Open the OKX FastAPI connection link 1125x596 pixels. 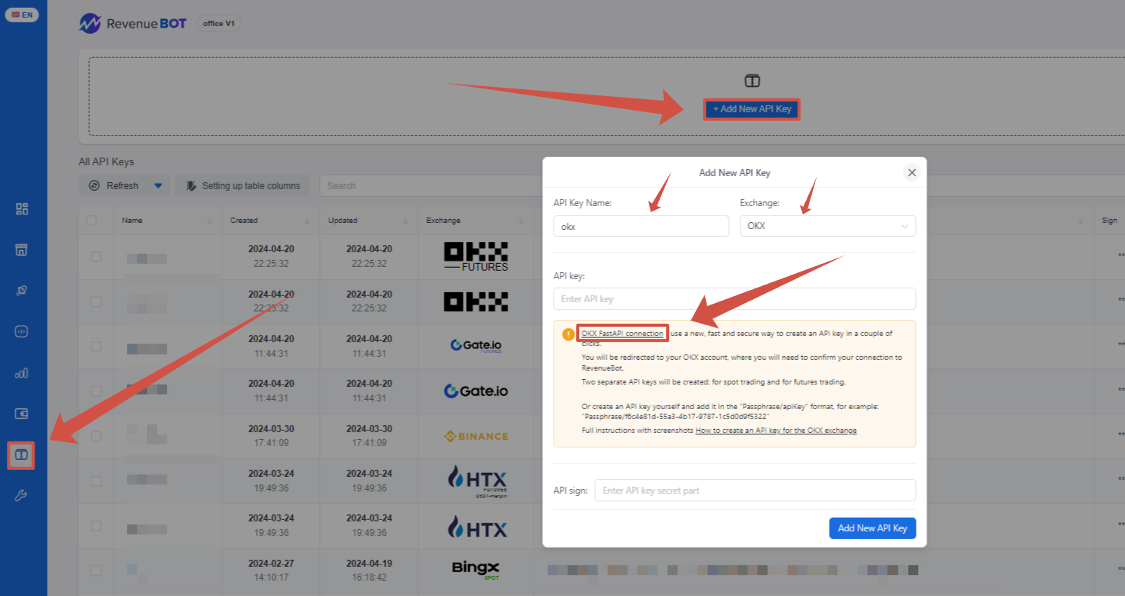(622, 334)
